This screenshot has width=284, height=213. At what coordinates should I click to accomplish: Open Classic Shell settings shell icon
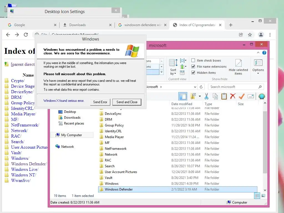click(x=262, y=96)
